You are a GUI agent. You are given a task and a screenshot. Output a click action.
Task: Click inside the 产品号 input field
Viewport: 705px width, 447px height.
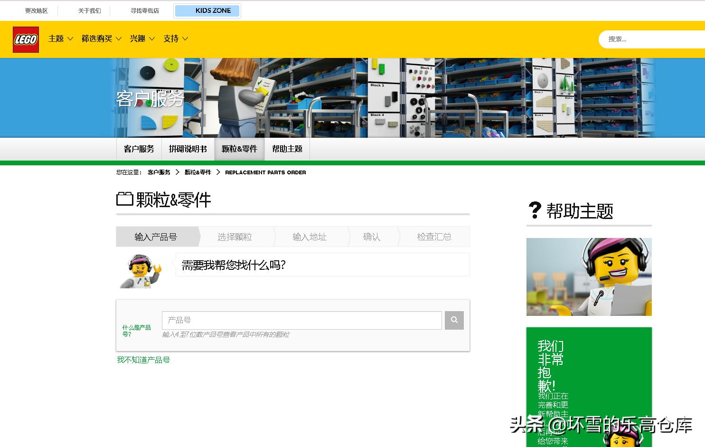[301, 320]
